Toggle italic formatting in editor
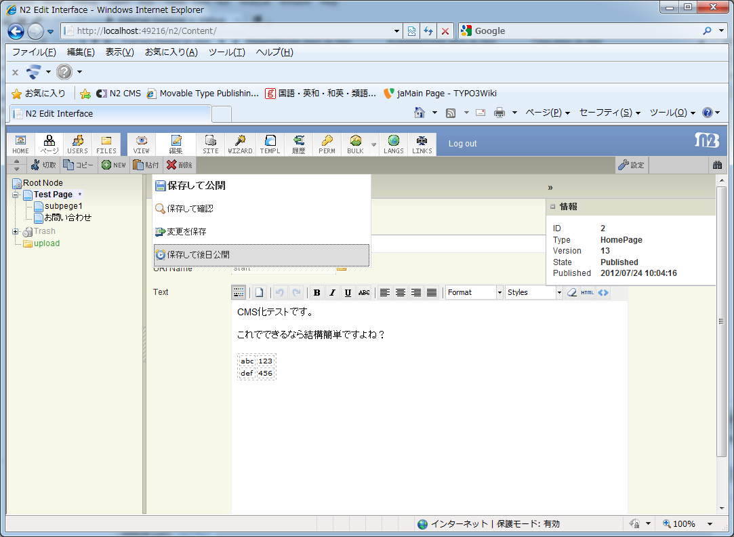The width and height of the screenshot is (734, 537). pyautogui.click(x=332, y=293)
